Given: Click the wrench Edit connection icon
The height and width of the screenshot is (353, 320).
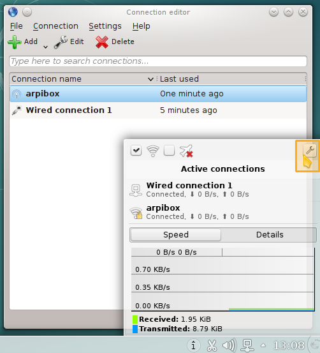Looking at the screenshot, I should click(x=61, y=42).
